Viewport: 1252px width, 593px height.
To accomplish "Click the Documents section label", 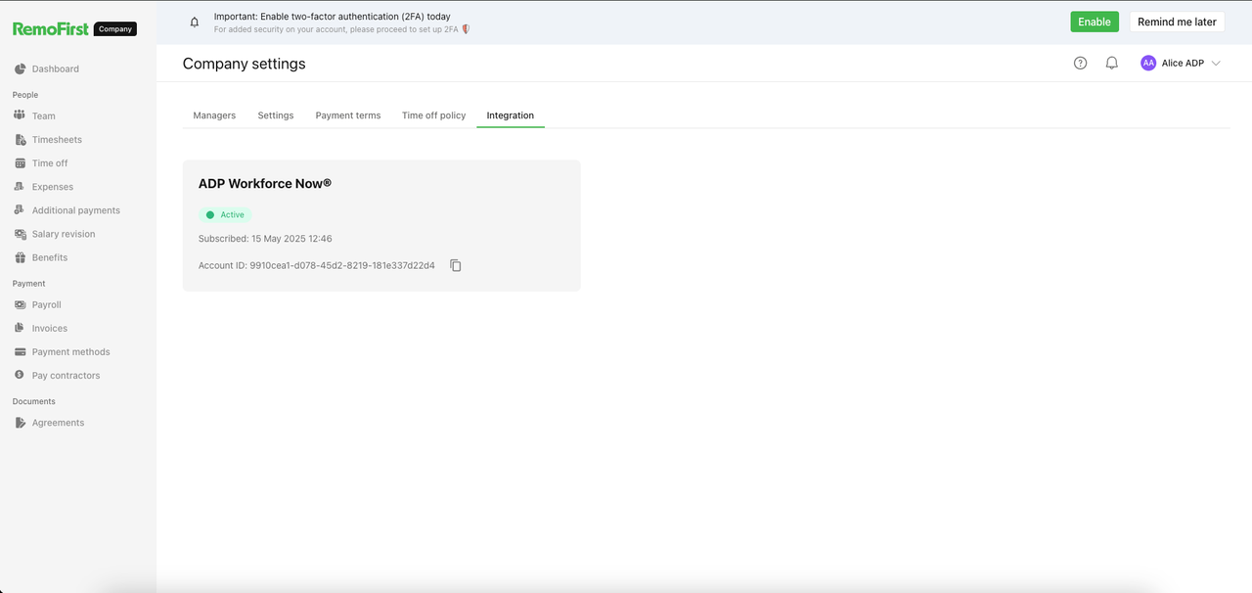I will coord(34,401).
